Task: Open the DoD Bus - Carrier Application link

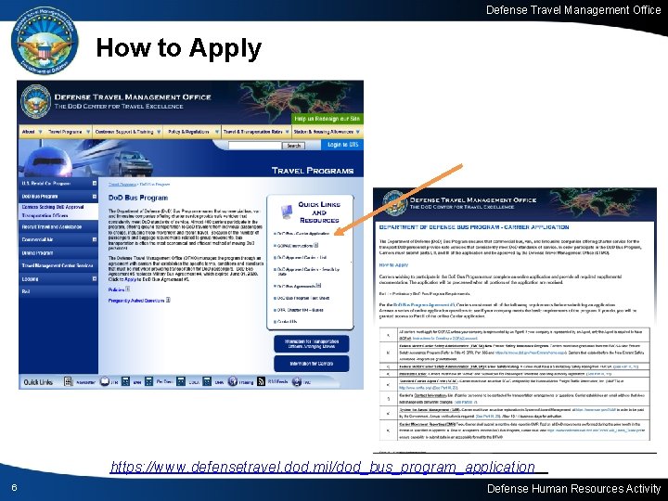Action: pyautogui.click(x=303, y=234)
